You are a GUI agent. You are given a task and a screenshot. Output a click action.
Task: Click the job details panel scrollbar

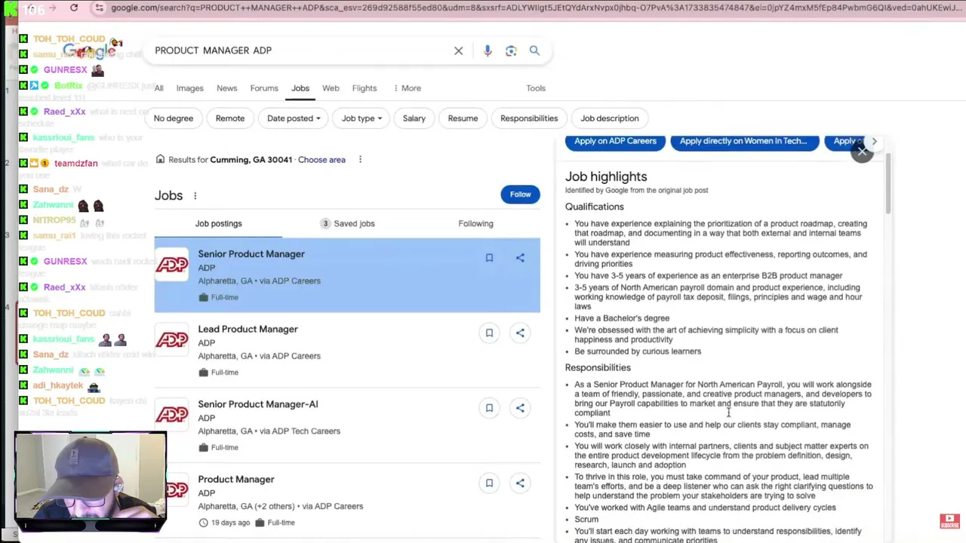coord(888,183)
